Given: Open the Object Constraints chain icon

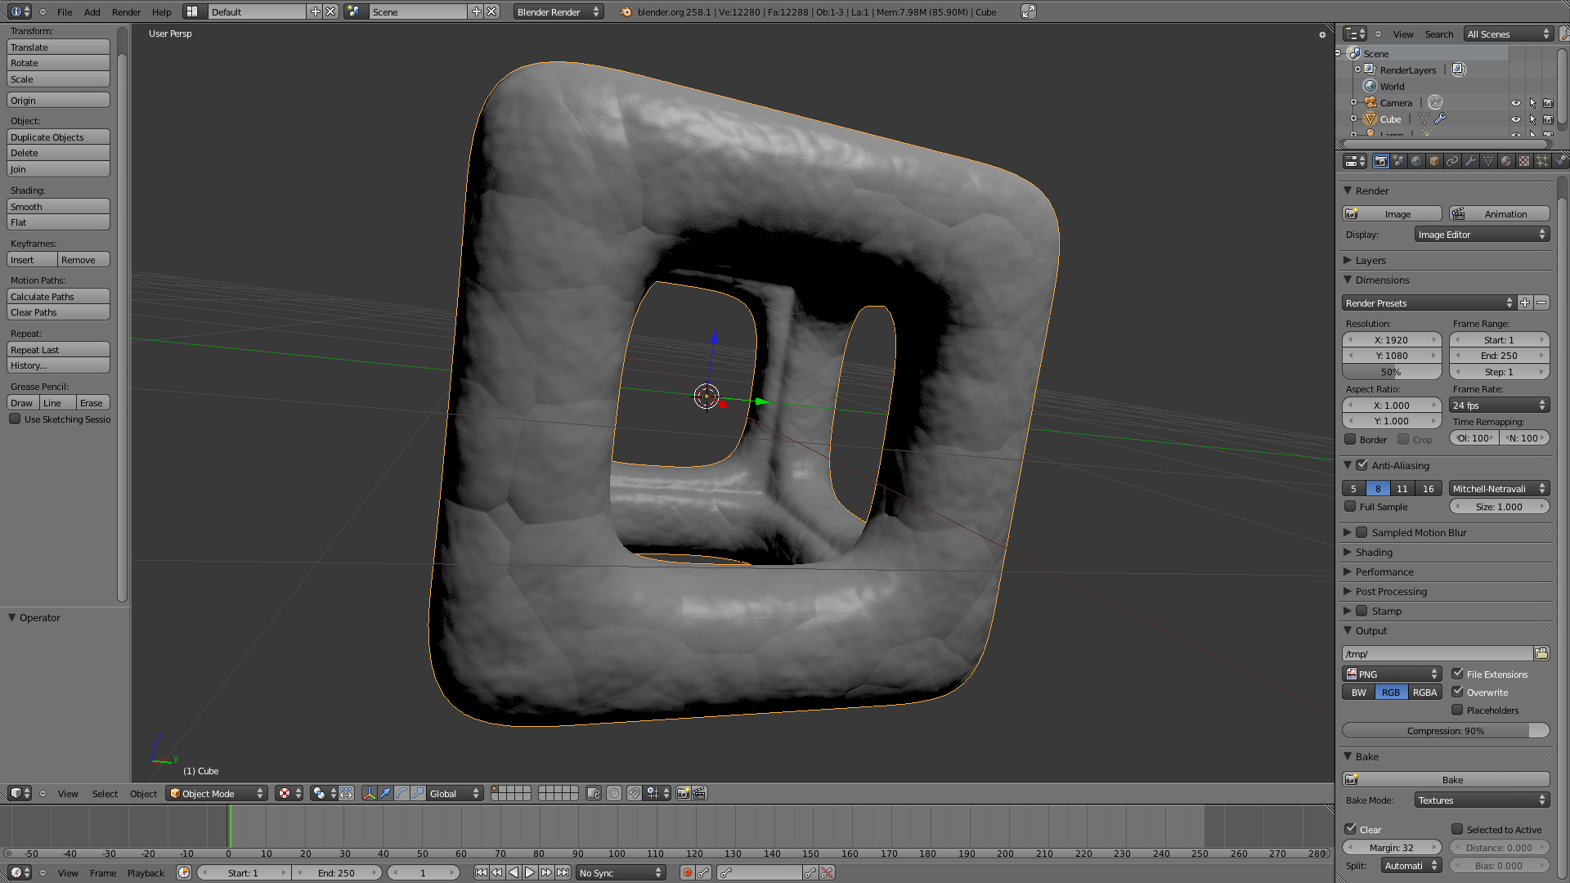Looking at the screenshot, I should point(1452,161).
